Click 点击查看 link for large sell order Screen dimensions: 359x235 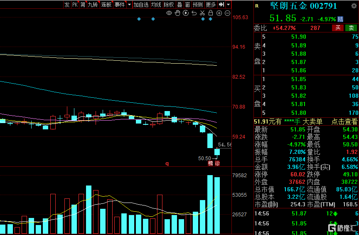(344, 122)
